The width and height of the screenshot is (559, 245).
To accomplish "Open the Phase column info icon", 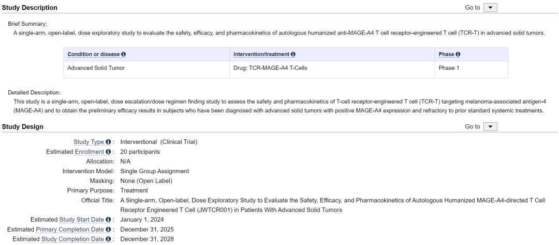I will [x=458, y=54].
